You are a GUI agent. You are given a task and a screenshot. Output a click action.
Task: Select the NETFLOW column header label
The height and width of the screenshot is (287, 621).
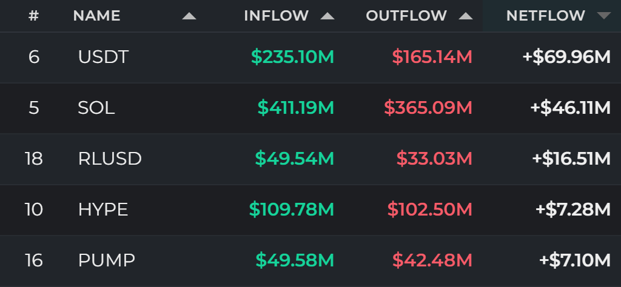545,16
